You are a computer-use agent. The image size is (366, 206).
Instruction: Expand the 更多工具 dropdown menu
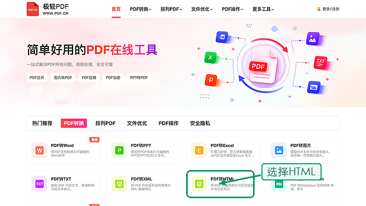tap(263, 9)
